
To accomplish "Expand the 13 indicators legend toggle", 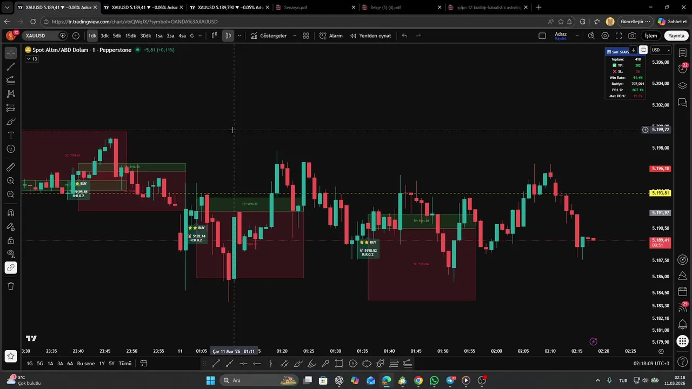I will click(32, 59).
